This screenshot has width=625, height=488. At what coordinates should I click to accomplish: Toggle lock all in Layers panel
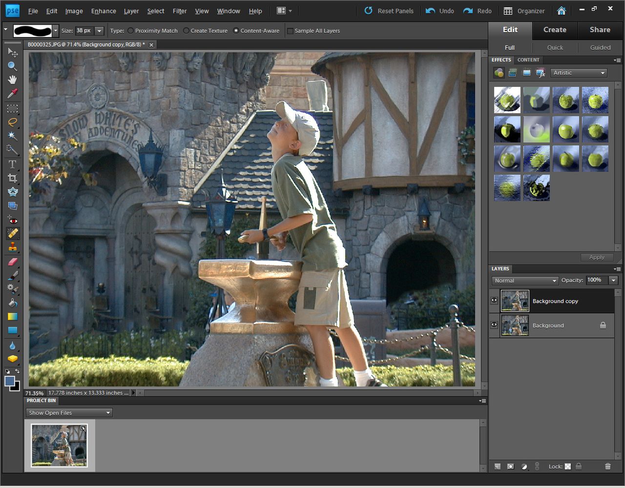tap(579, 467)
